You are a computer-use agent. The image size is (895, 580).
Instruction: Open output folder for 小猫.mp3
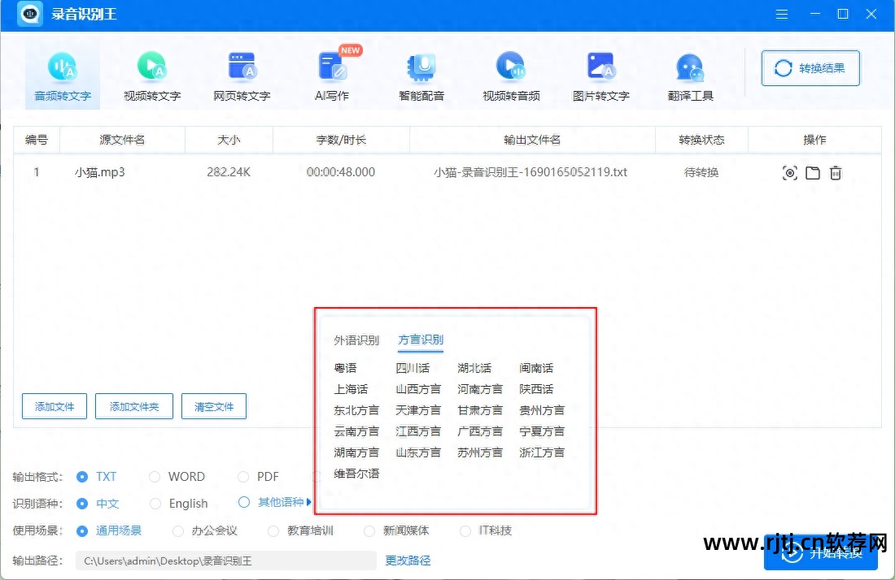click(x=812, y=172)
